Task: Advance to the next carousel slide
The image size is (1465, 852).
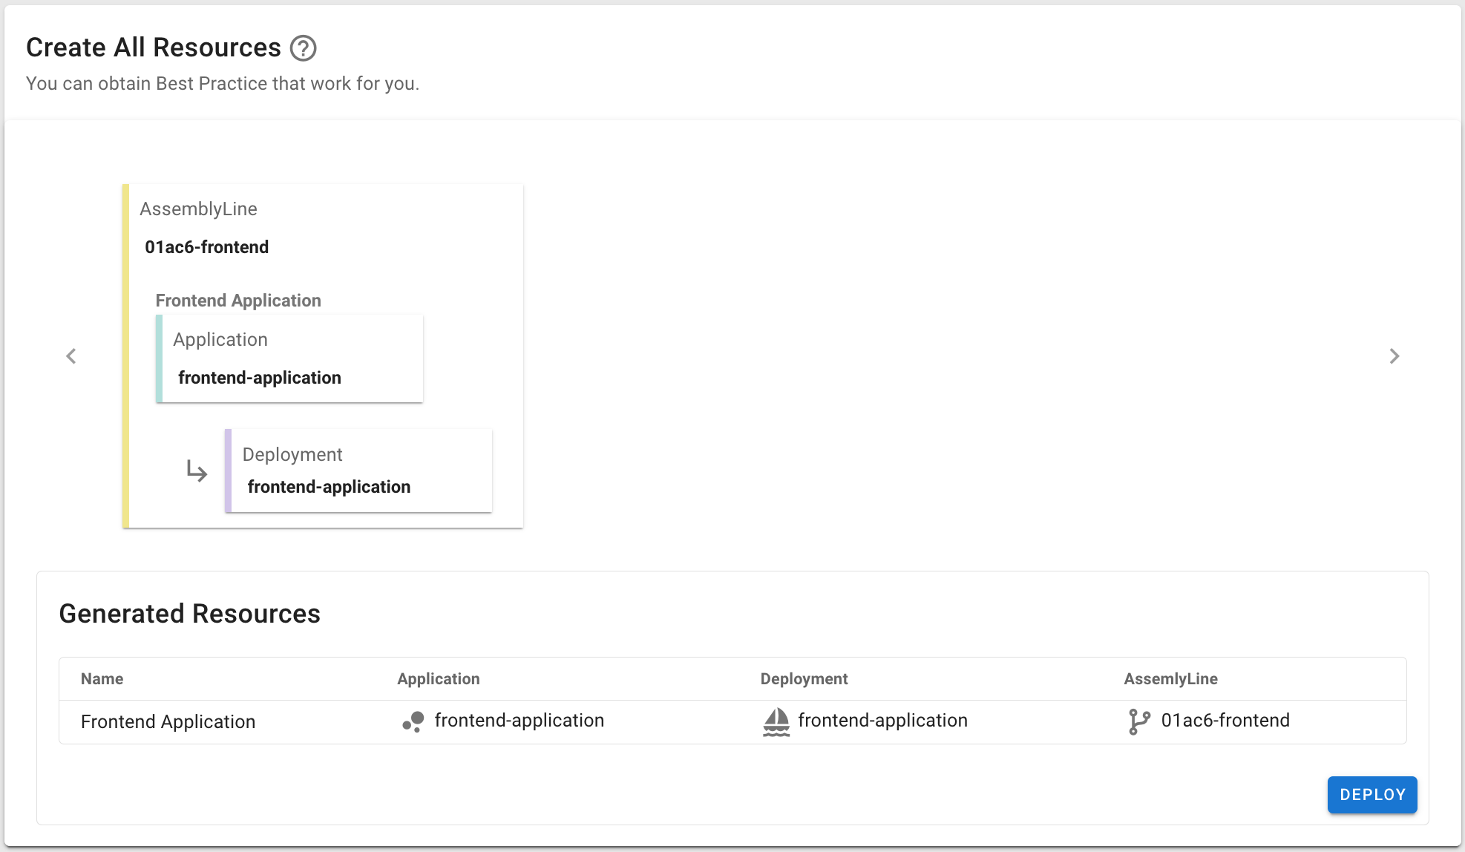Action: 1394,356
